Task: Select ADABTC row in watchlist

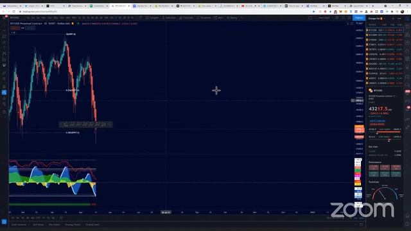Action: [385, 78]
